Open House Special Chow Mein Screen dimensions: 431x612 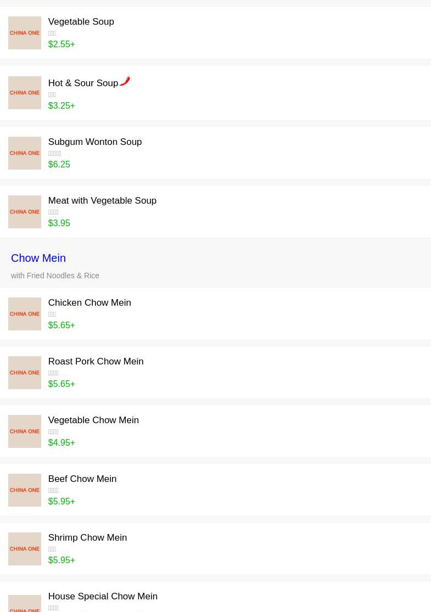[103, 597]
